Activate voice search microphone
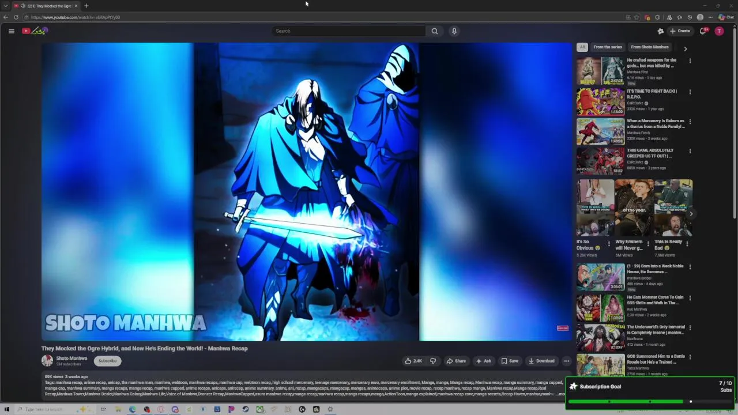This screenshot has height=415, width=738. point(454,31)
